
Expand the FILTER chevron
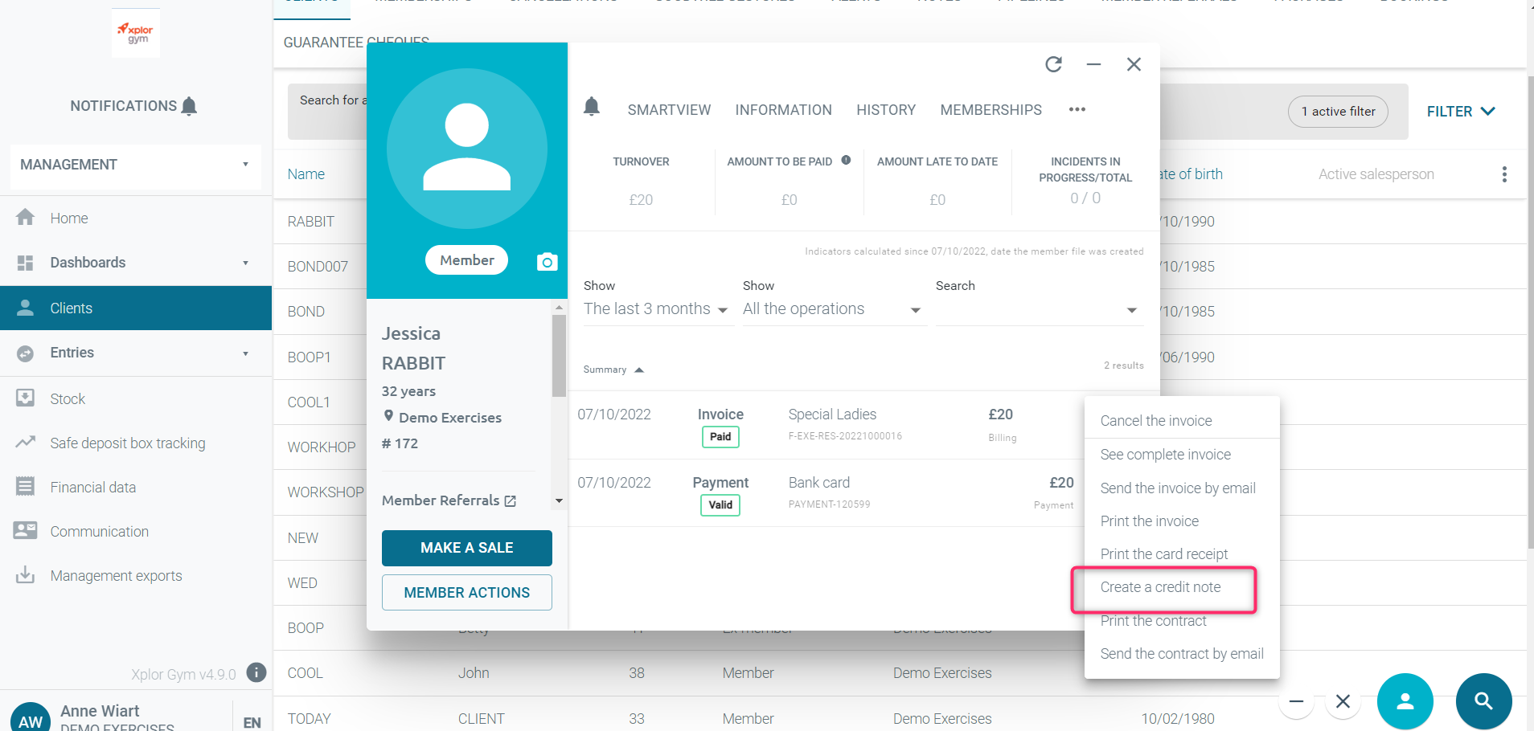point(1487,111)
